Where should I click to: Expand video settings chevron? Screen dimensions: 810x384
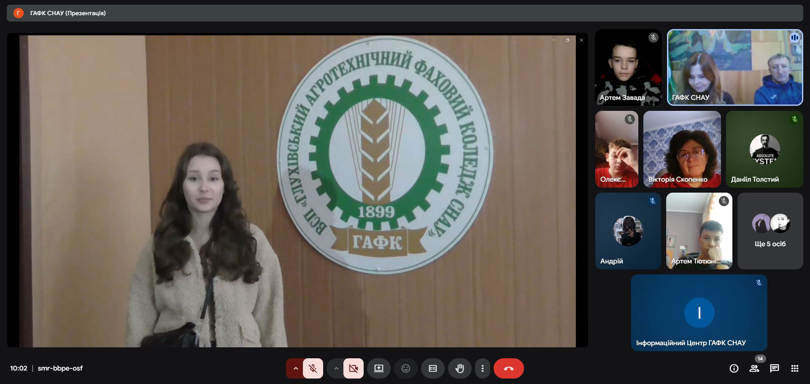point(336,368)
